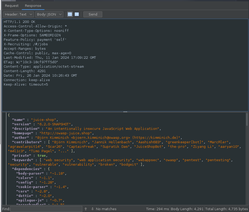Click the No matches status text
The height and width of the screenshot is (212, 249).
(106, 209)
